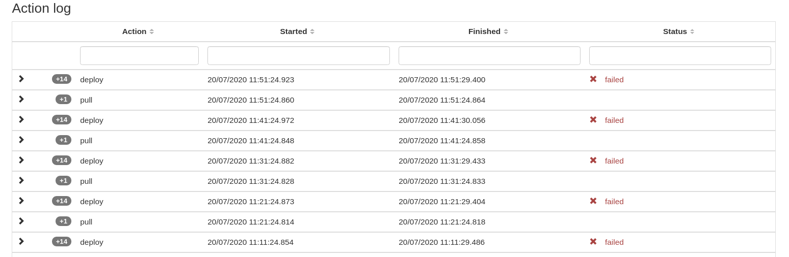Image resolution: width=789 pixels, height=257 pixels.
Task: Focus the Finished filter input field
Action: [489, 56]
